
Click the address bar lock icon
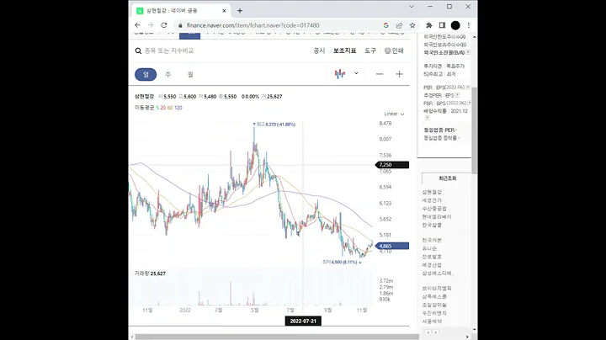[180, 25]
